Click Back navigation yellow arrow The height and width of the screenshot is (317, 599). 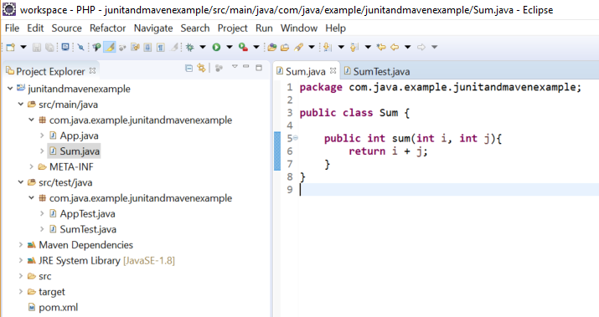395,48
